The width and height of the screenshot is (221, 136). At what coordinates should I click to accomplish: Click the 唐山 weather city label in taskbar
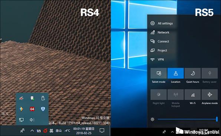[59, 131]
